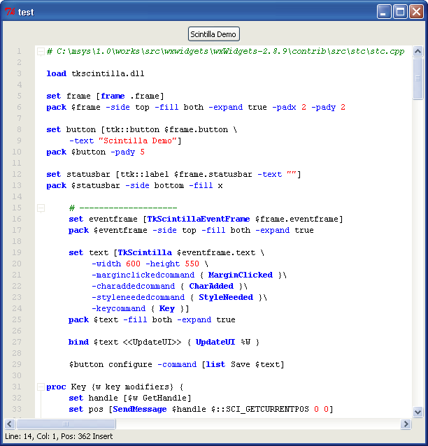428x446 pixels.
Task: Click 'ttk::label' on line 12
Action: tap(145, 174)
